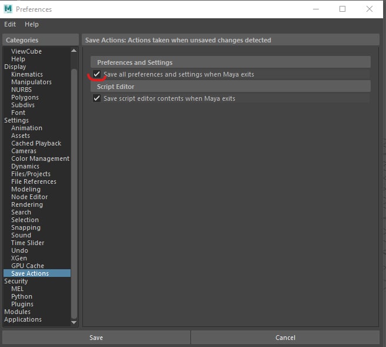The width and height of the screenshot is (386, 347).
Task: Select the NURBS category
Action: [x=21, y=90]
